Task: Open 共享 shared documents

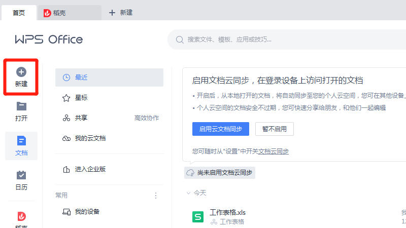Action: (81, 118)
